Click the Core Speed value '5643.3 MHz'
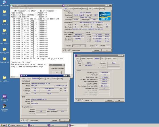Viewport: 159px width, 127px height. (x=78, y=34)
